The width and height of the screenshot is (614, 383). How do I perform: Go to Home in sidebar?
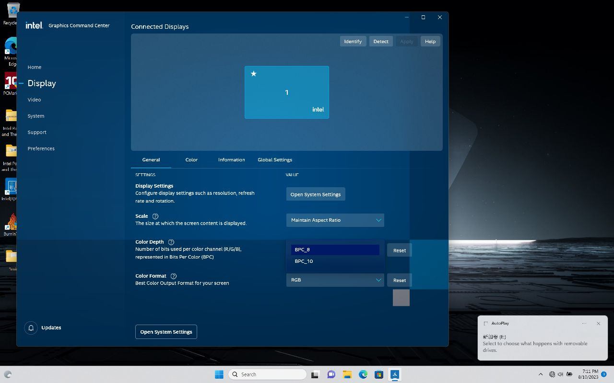point(35,68)
